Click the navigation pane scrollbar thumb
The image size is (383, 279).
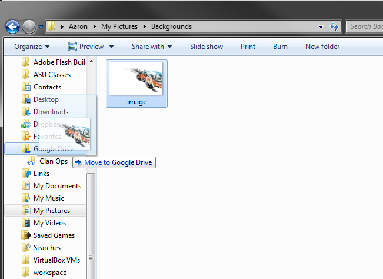pyautogui.click(x=91, y=226)
